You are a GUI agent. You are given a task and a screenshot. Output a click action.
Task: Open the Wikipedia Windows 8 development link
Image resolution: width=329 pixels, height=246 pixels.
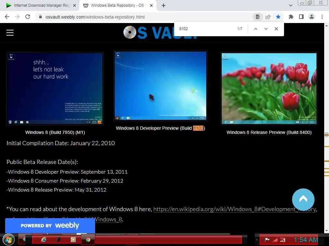click(234, 209)
